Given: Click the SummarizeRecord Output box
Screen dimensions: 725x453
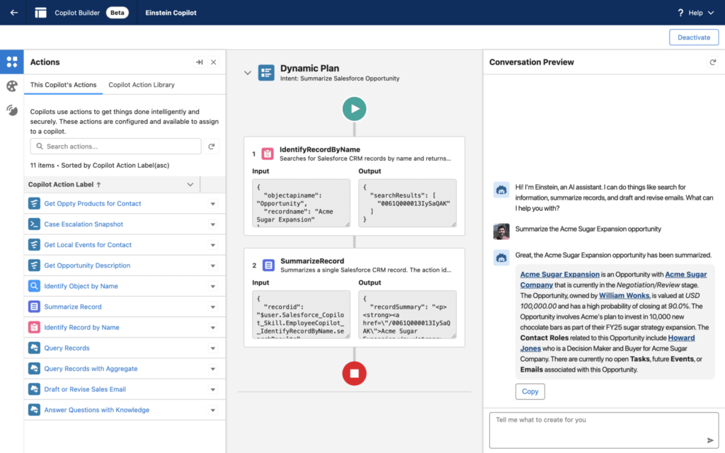Looking at the screenshot, I should tap(407, 314).
